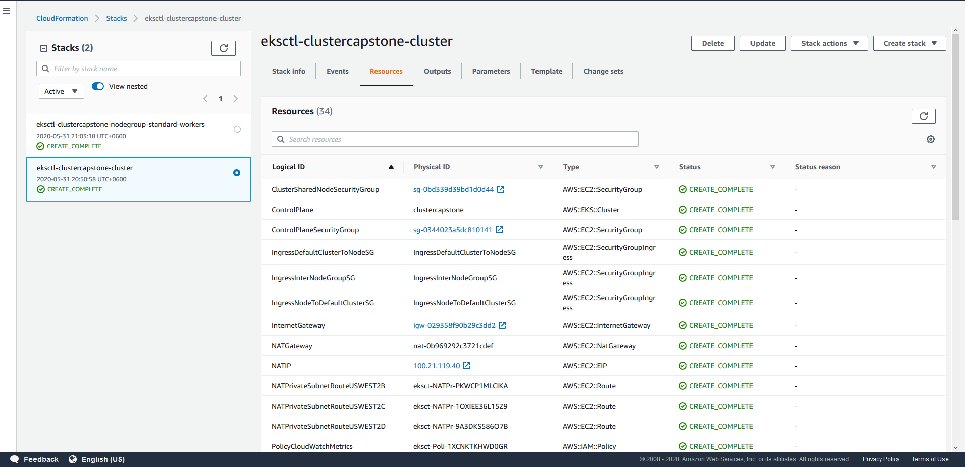Click status icon for ControlPlane row
This screenshot has height=467, width=965.
[x=683, y=210]
